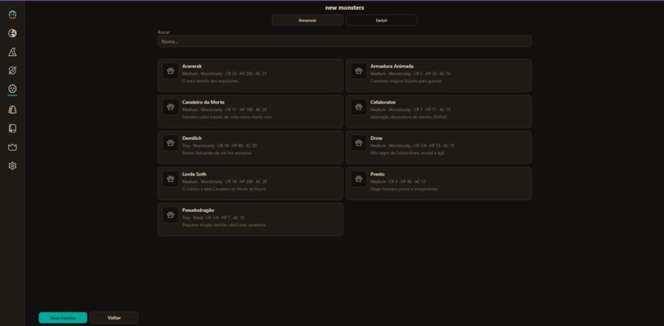Open the Drow monster name

(376, 138)
